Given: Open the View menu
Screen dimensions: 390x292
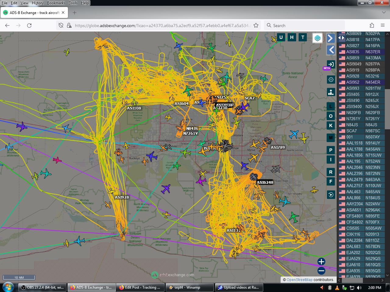Looking at the screenshot, I should pyautogui.click(x=24, y=3).
